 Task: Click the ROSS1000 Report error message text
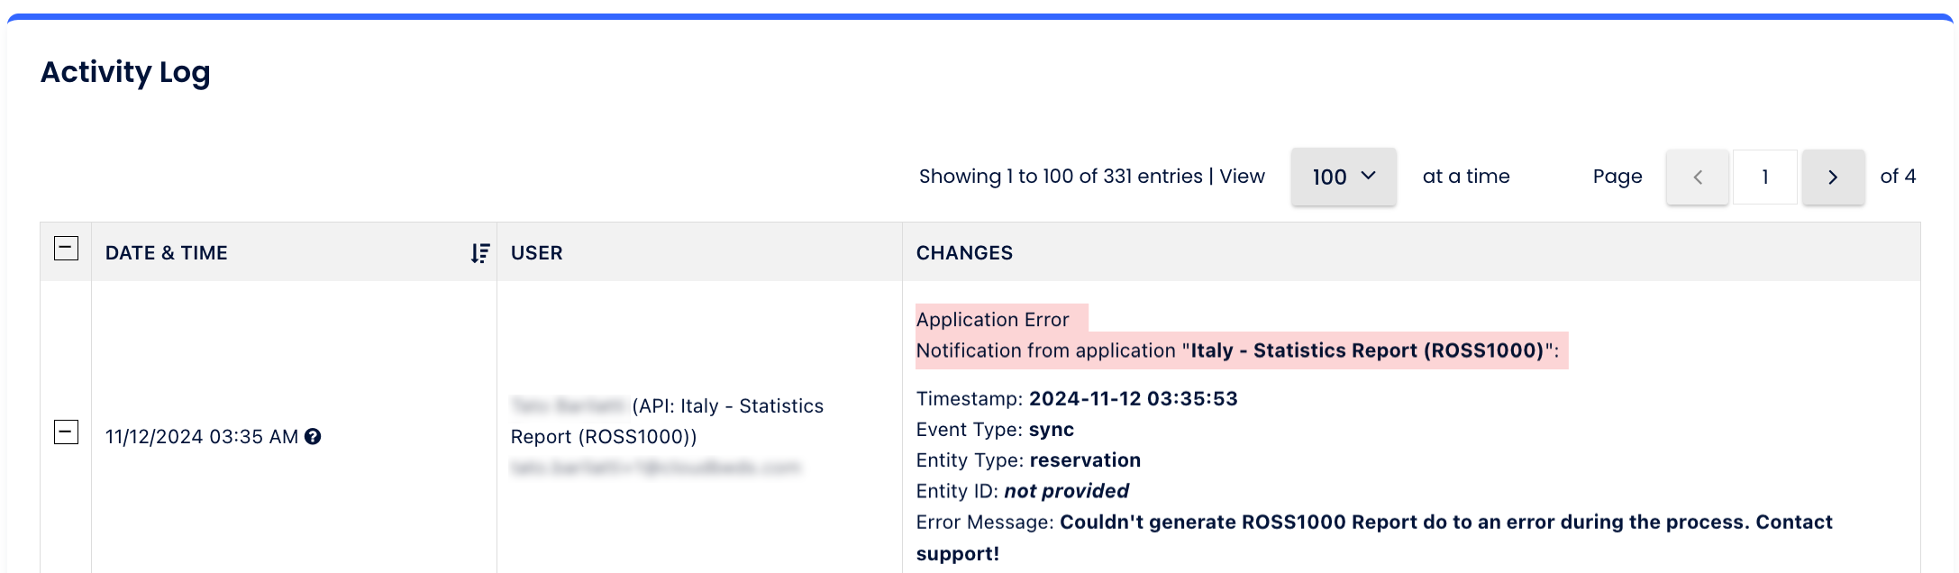[x=1445, y=523]
